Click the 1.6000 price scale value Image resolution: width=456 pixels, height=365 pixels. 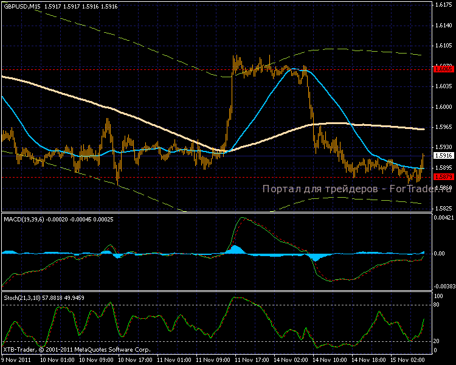pyautogui.click(x=444, y=107)
